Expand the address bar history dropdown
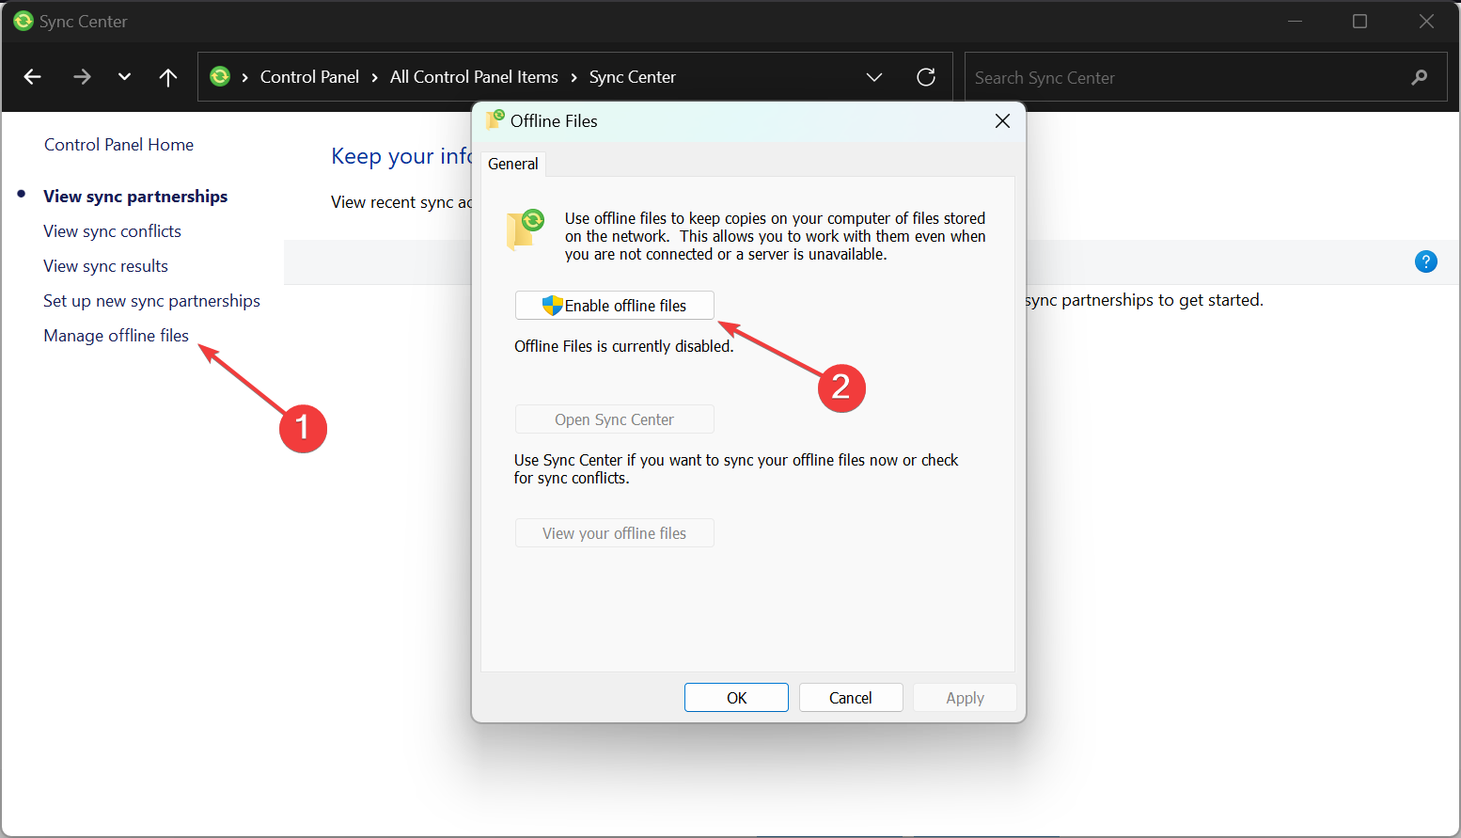The height and width of the screenshot is (838, 1461). coord(874,77)
